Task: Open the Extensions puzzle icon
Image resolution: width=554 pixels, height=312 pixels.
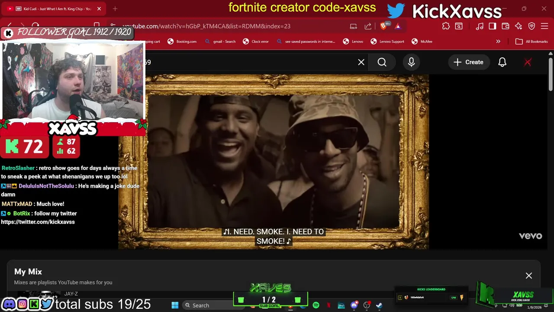Action: pyautogui.click(x=446, y=26)
